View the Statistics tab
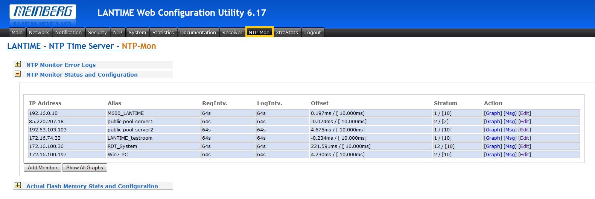The image size is (595, 199). point(163,32)
